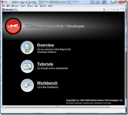Image resolution: width=128 pixels, height=115 pixels.
Task: Open the Workbench link
Action: (x=47, y=83)
